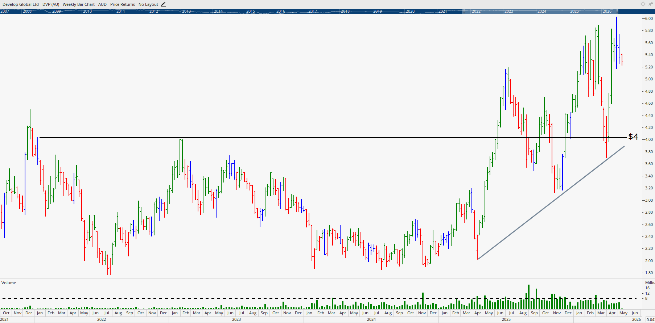The image size is (655, 323).
Task: Click the pencil edit icon beside chart title
Action: 163,4
